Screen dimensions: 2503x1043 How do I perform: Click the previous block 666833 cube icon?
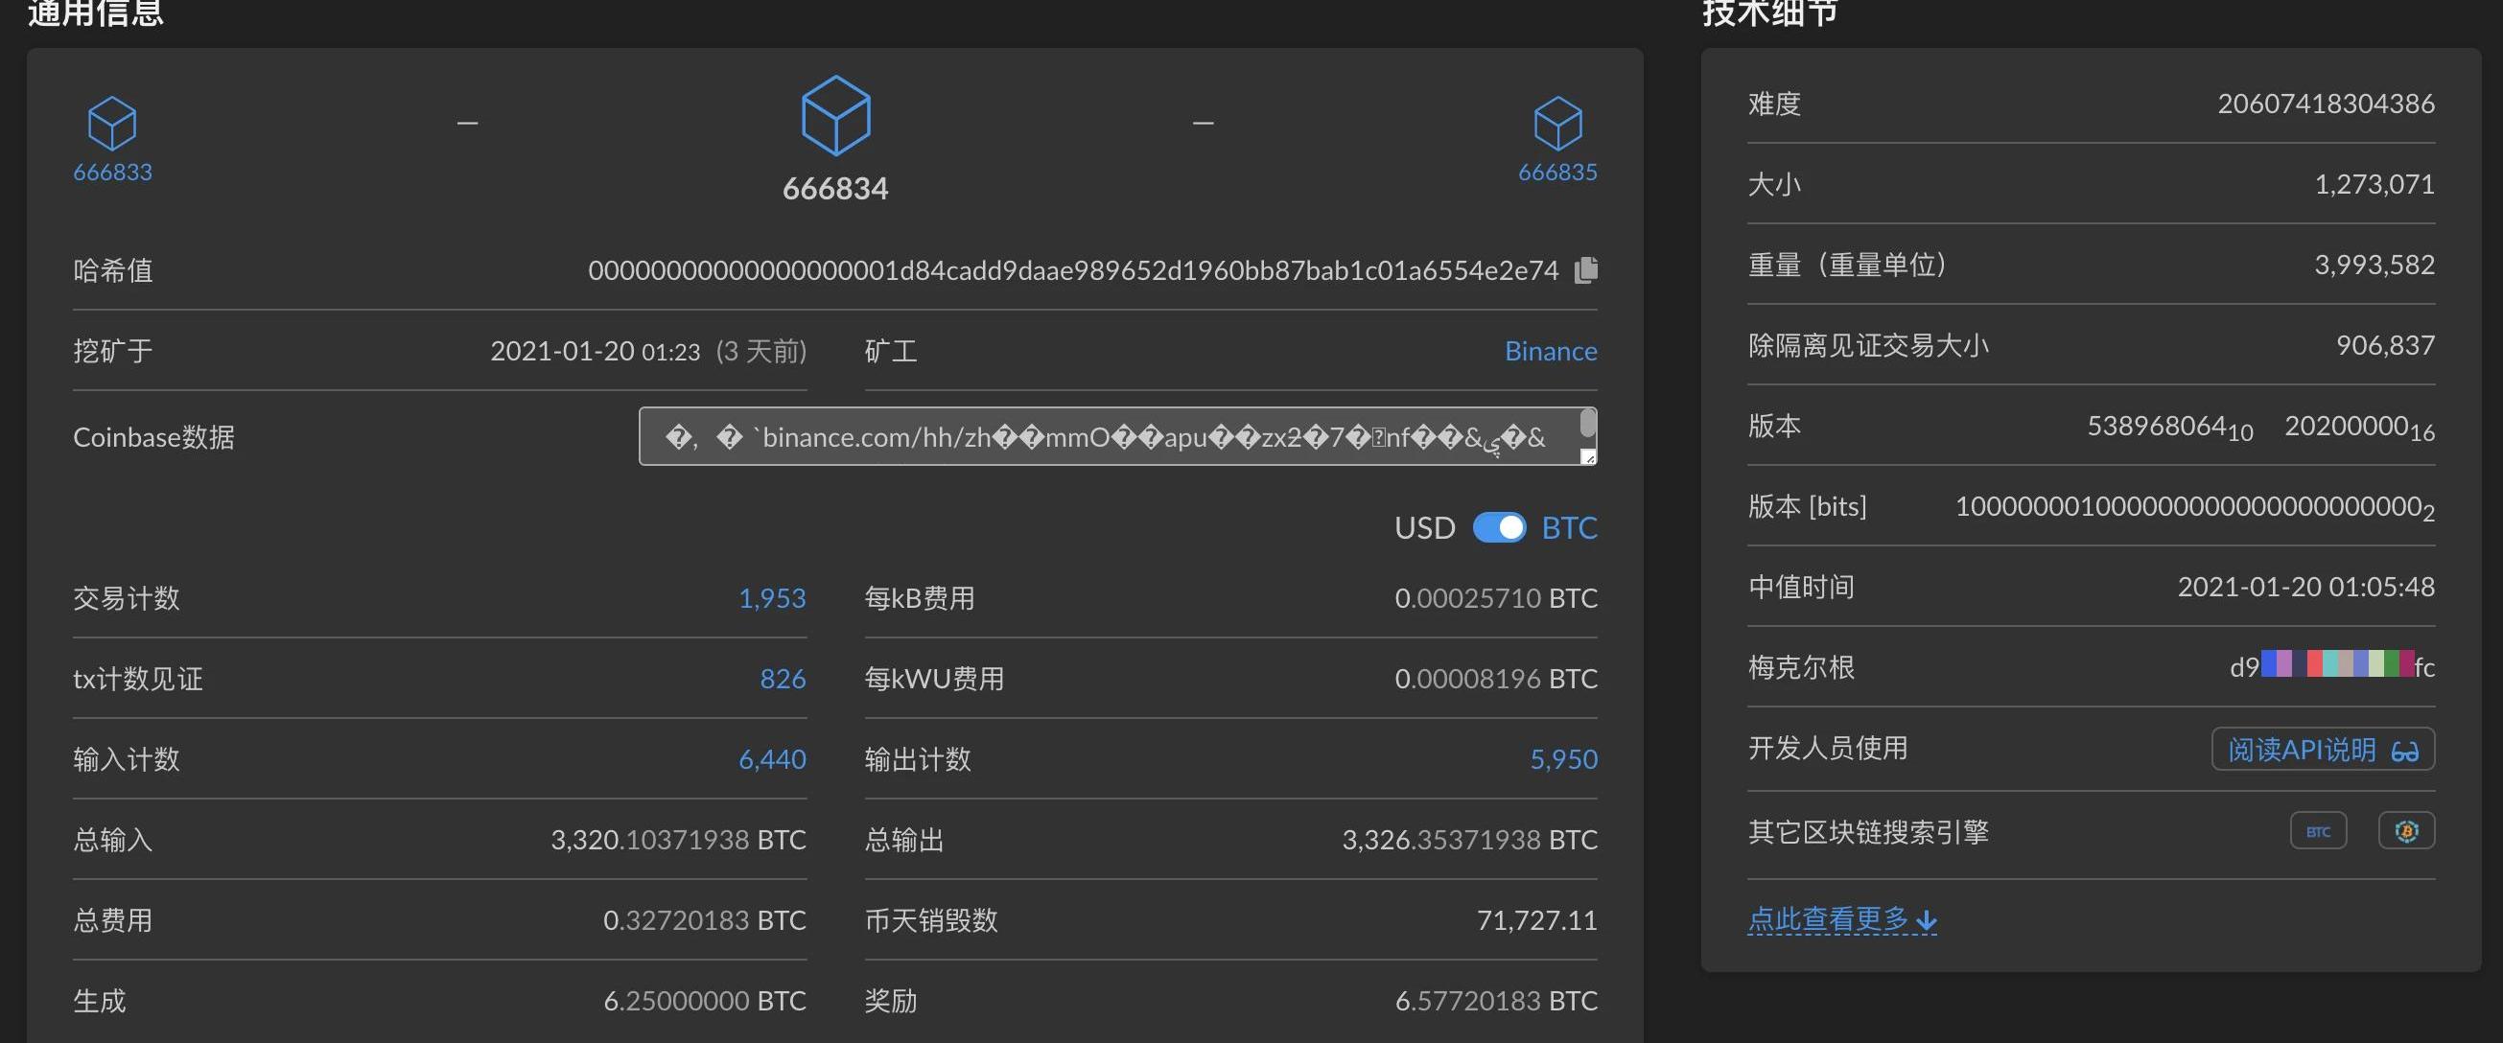coord(112,124)
